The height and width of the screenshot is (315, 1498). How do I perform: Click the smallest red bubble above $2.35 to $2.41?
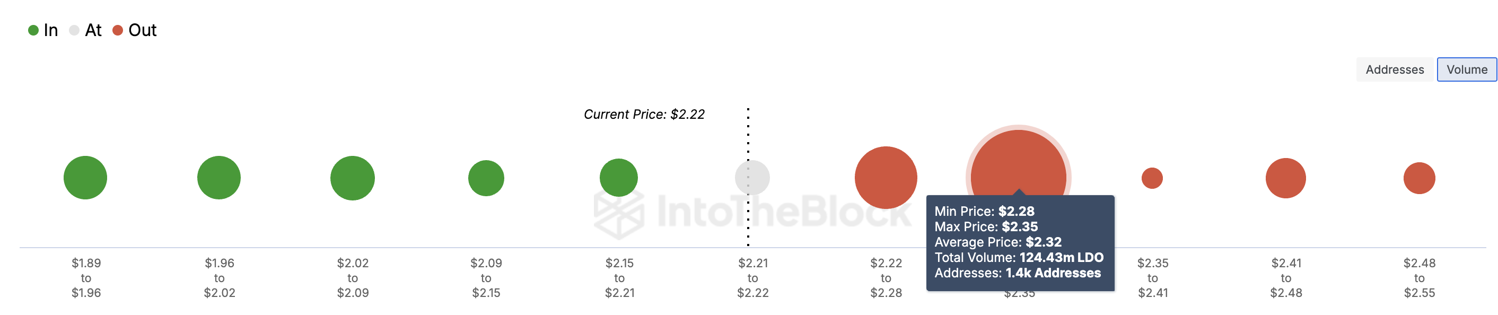click(1152, 178)
